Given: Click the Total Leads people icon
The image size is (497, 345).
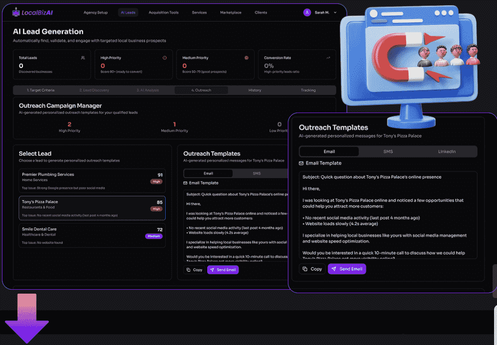Looking at the screenshot, I should click(x=83, y=58).
